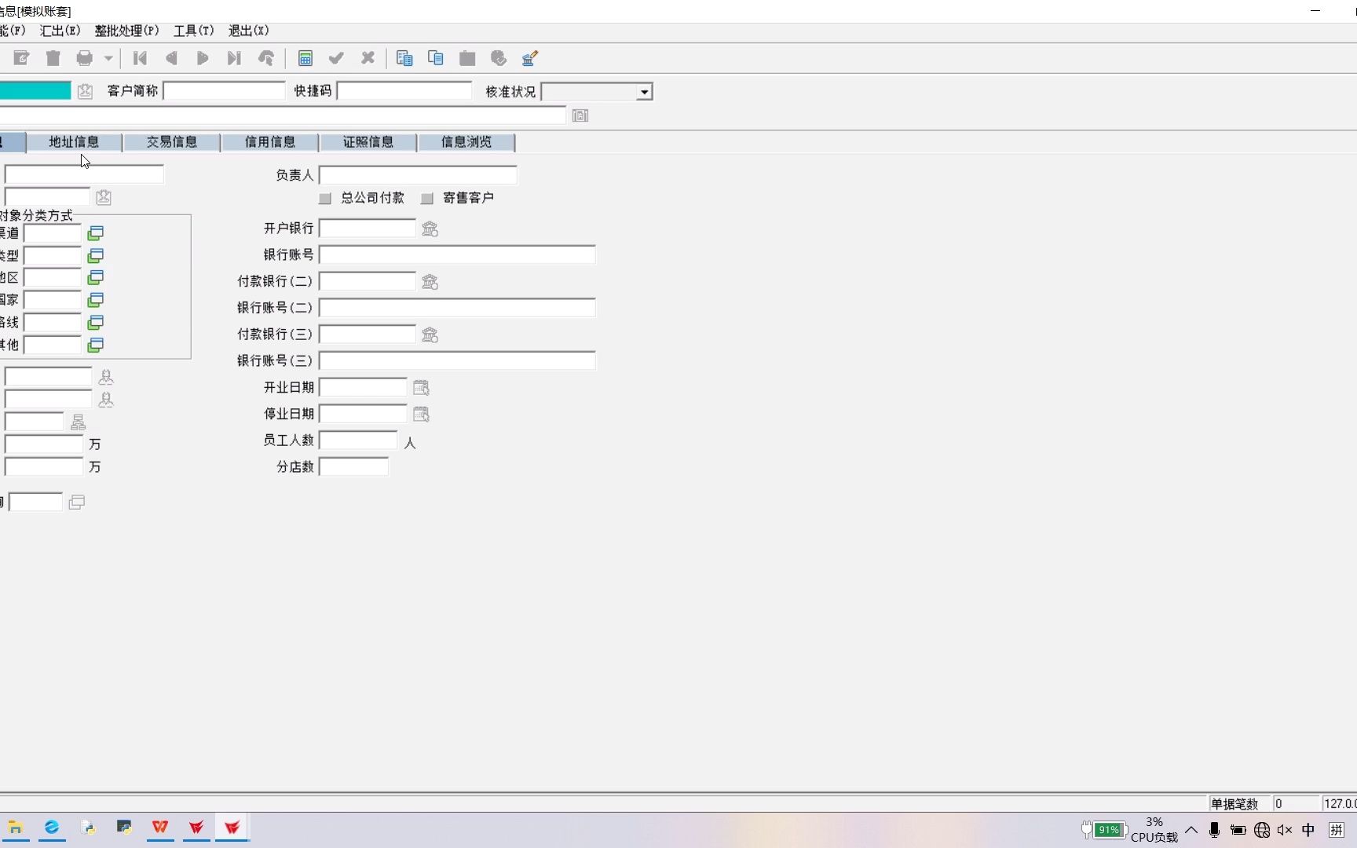Viewport: 1357px width, 848px height.
Task: Open the print options dropdown arrow
Action: coord(108,58)
